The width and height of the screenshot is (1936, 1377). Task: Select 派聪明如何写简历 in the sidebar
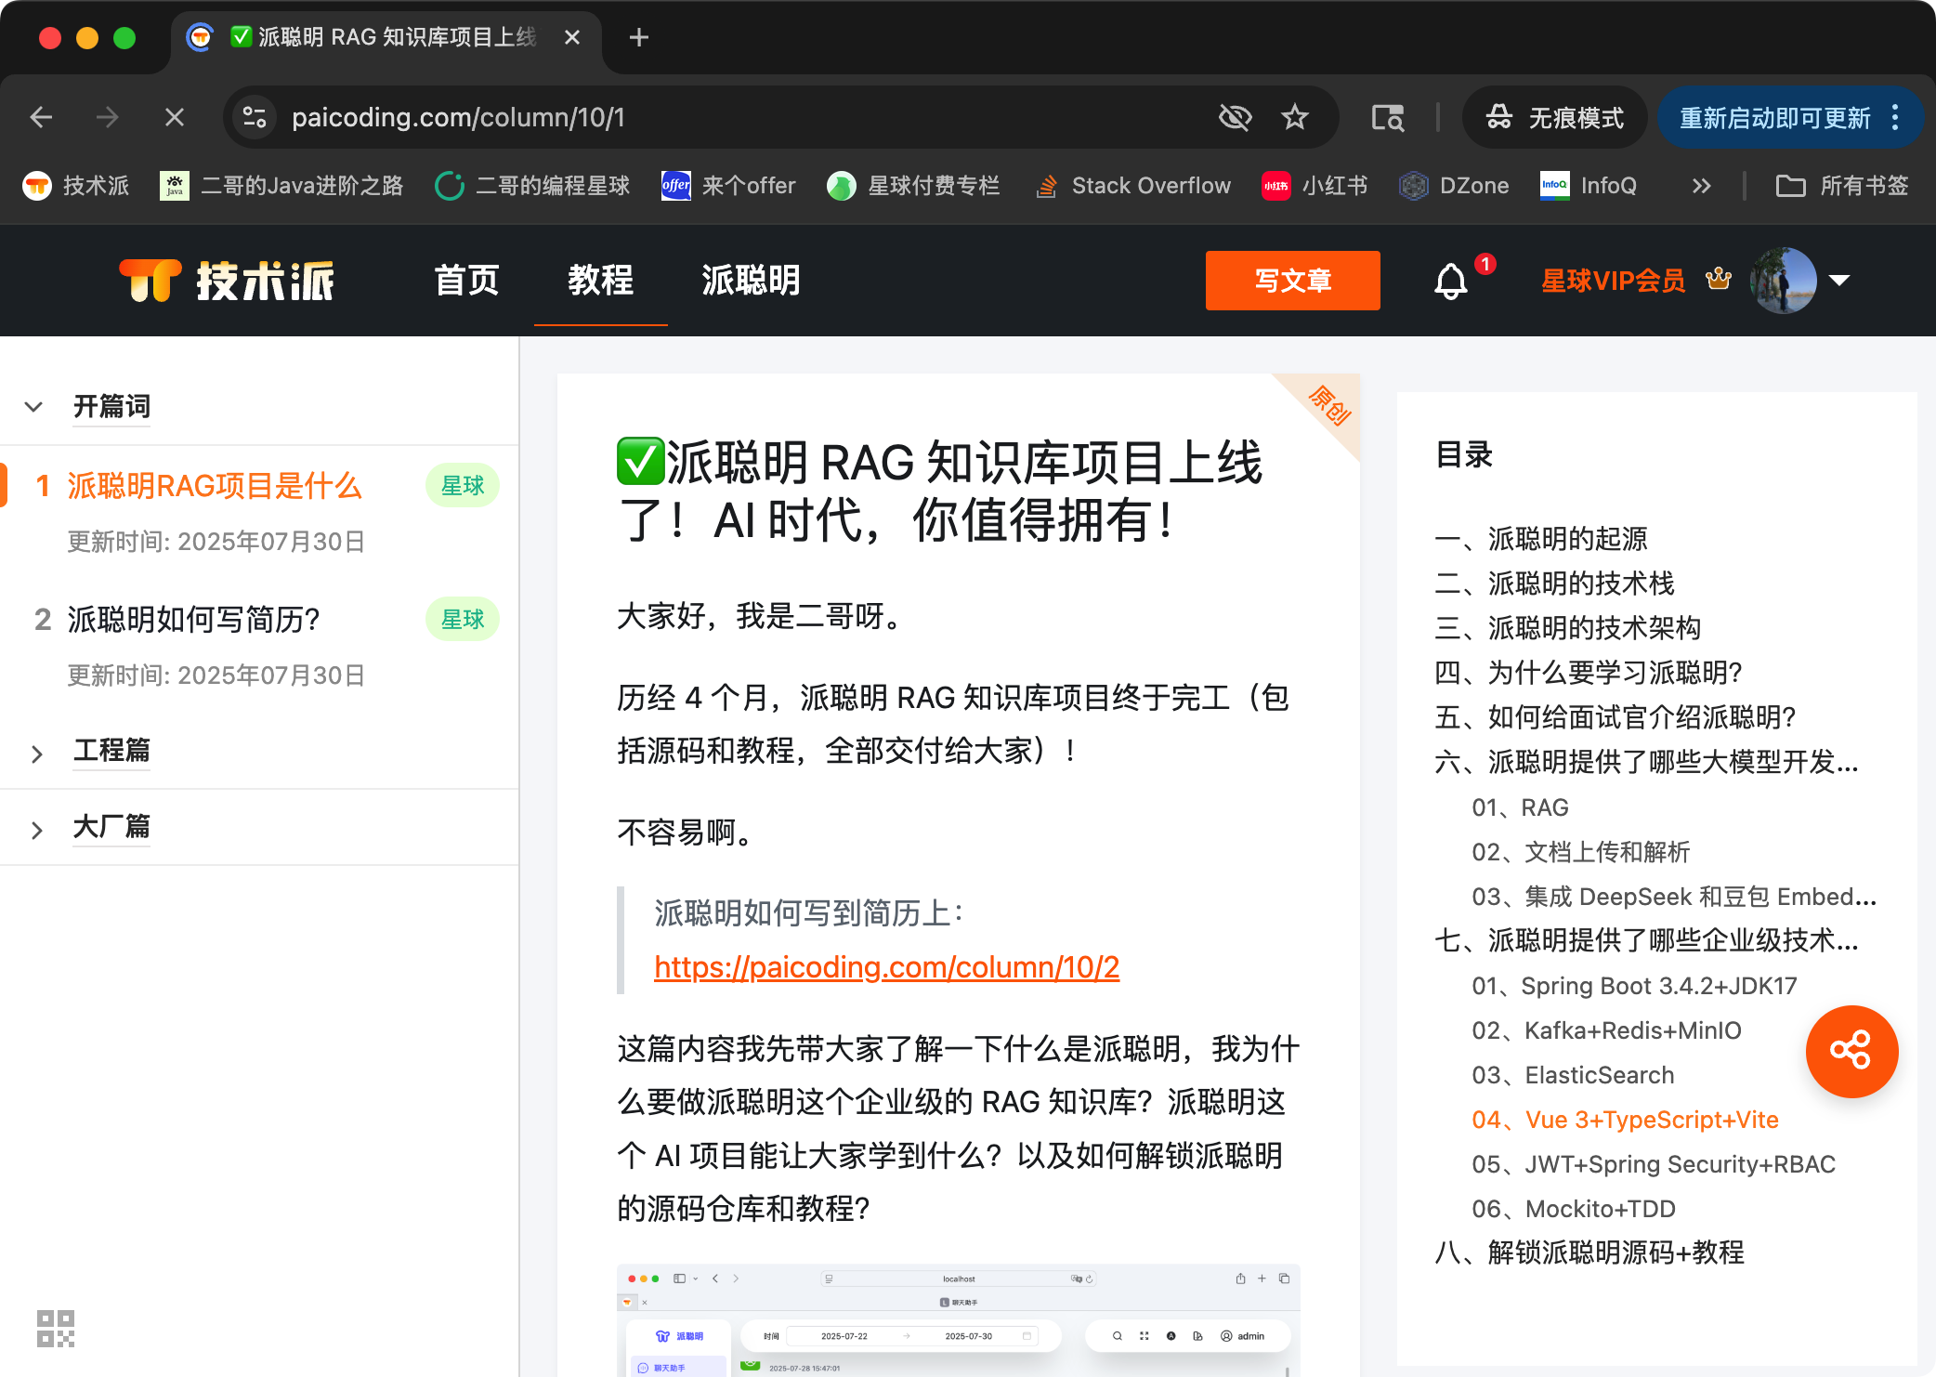tap(194, 619)
